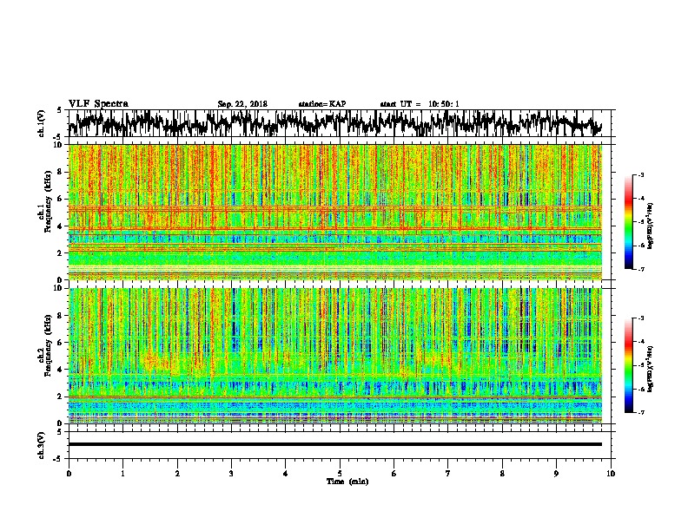
Task: Click time axis tick label "9"
Action: (556, 474)
